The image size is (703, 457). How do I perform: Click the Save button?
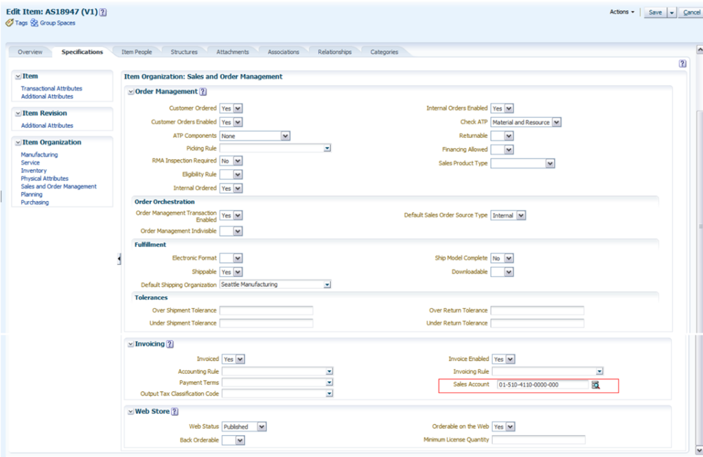(655, 12)
